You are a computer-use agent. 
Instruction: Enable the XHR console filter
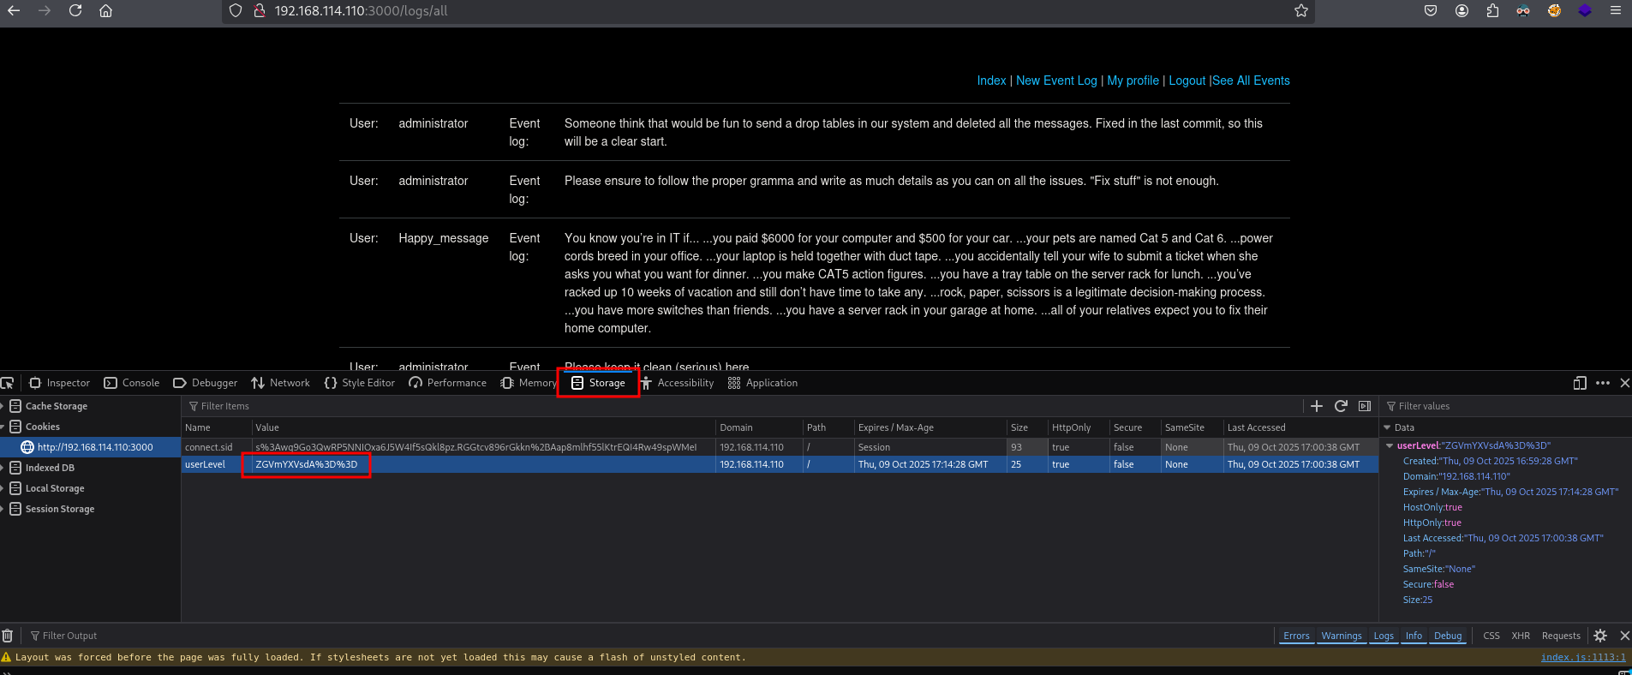point(1520,636)
